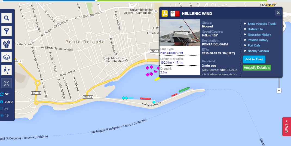Click the red NEWS side tab
This screenshot has height=146, width=291.
point(287,127)
